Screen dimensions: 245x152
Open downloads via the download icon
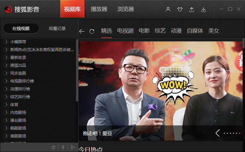[204, 9]
